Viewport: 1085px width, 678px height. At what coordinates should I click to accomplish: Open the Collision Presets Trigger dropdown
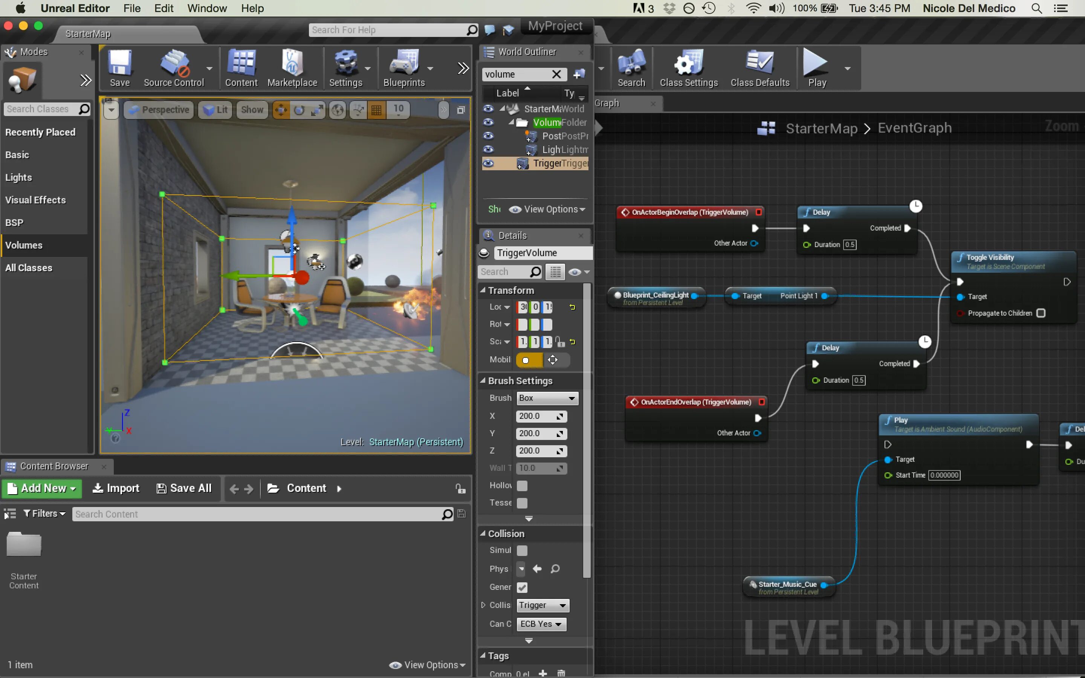(x=542, y=605)
